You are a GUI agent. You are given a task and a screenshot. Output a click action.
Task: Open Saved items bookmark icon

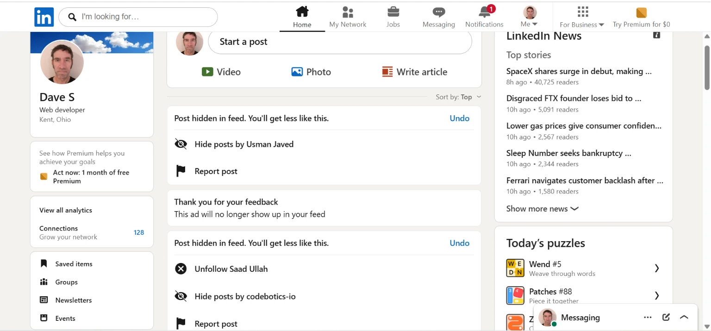(44, 263)
